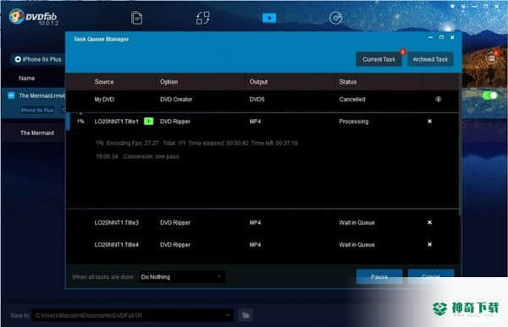The height and width of the screenshot is (327, 508).
Task: Open the Ripper module icon
Action: [203, 18]
